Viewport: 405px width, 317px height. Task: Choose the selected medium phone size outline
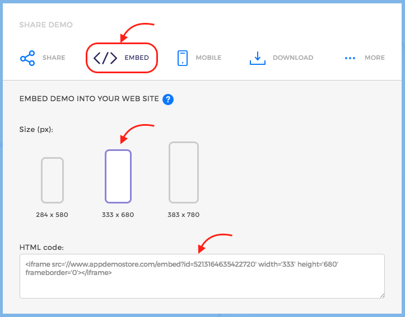[118, 176]
